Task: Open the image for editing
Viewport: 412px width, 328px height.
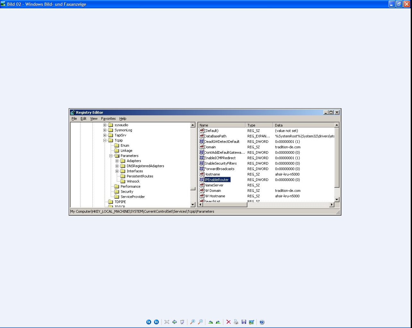Action: tap(252, 322)
